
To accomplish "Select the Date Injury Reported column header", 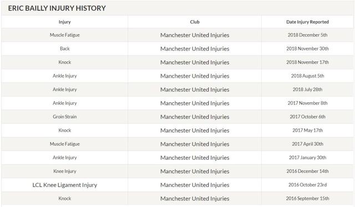I will pyautogui.click(x=307, y=22).
